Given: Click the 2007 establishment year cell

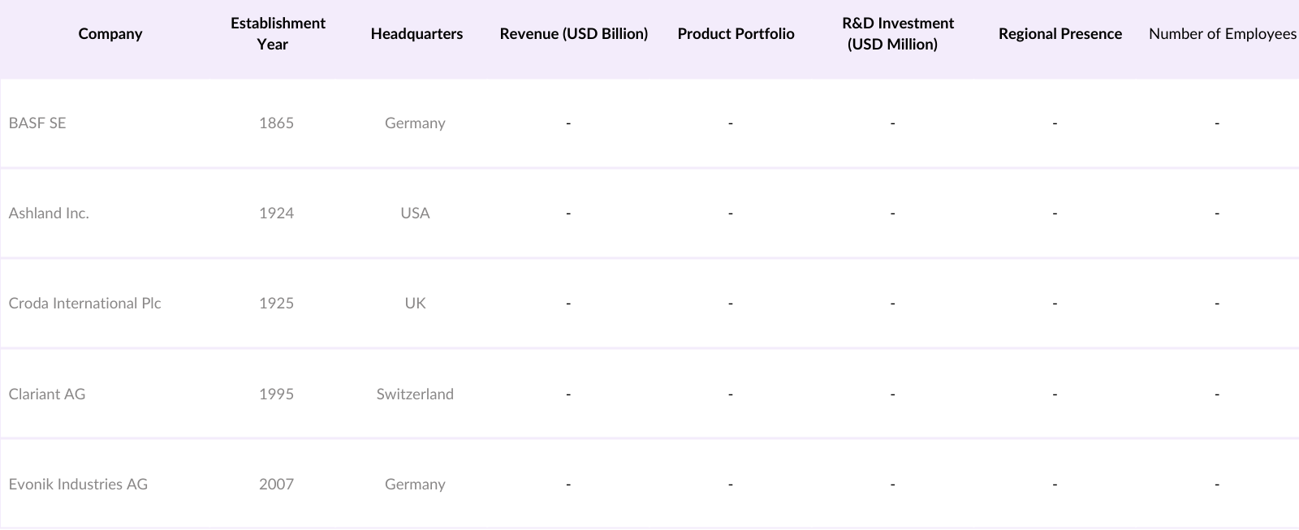Looking at the screenshot, I should 276,485.
